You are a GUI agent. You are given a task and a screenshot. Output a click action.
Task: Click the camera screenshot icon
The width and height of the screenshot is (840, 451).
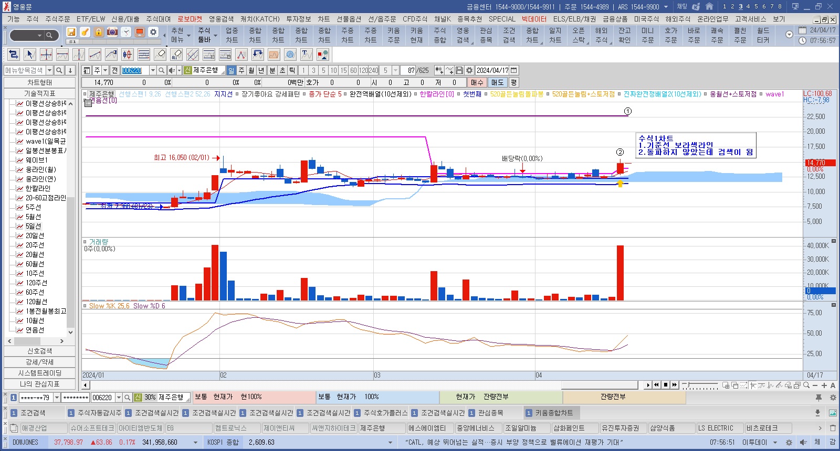click(x=112, y=32)
